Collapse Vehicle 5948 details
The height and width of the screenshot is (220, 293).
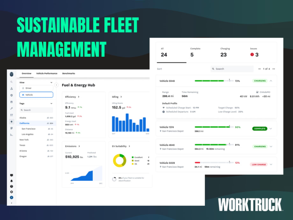tap(271, 81)
